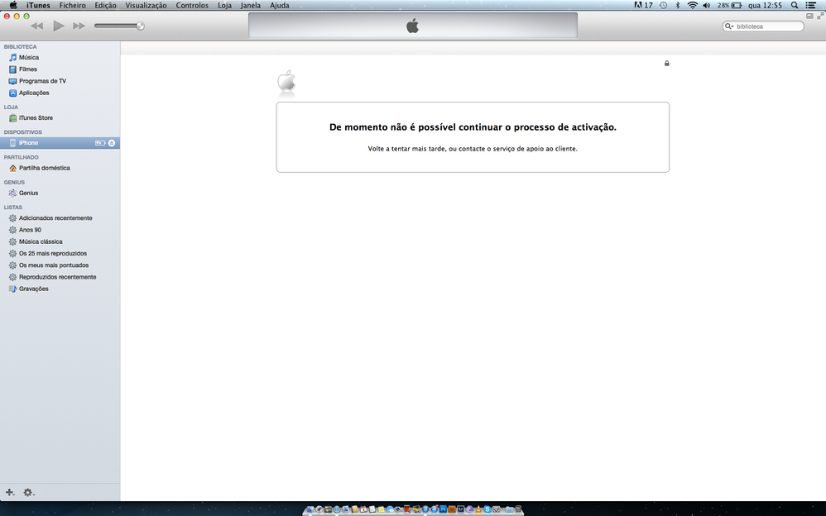Open the Controlos menu
This screenshot has width=826, height=516.
tap(192, 5)
